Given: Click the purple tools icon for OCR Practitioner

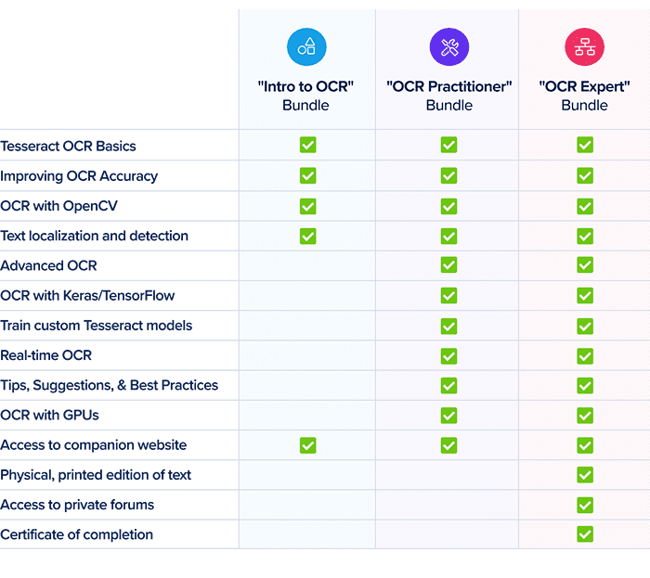Looking at the screenshot, I should [x=448, y=46].
